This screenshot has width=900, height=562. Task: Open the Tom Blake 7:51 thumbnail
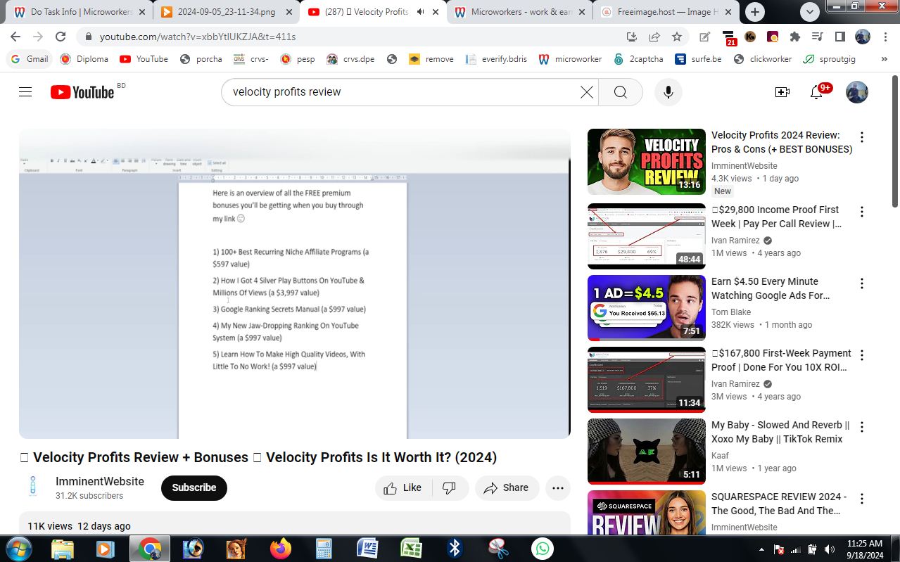[x=647, y=308]
